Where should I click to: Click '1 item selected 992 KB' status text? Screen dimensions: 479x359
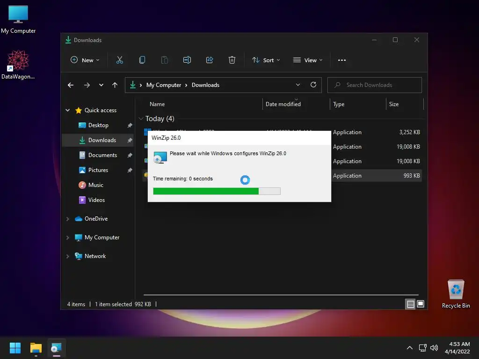tap(123, 304)
